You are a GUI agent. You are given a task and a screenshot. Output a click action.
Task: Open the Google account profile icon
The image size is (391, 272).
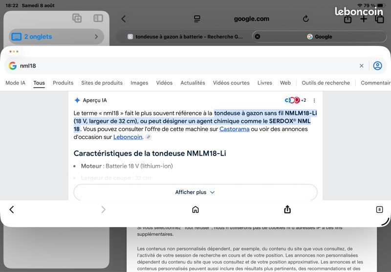pos(377,66)
